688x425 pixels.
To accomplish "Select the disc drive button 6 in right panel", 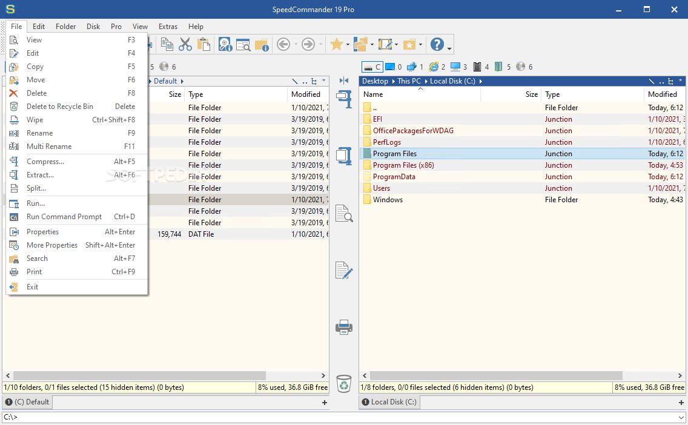I will 524,67.
